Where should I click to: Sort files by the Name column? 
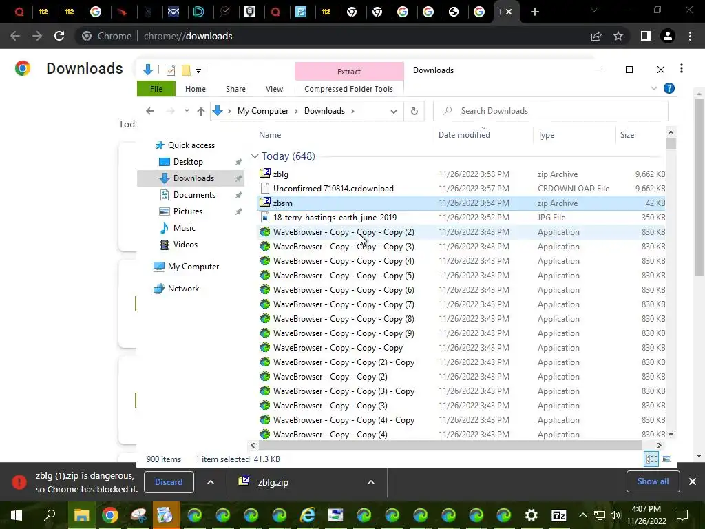[x=270, y=135]
